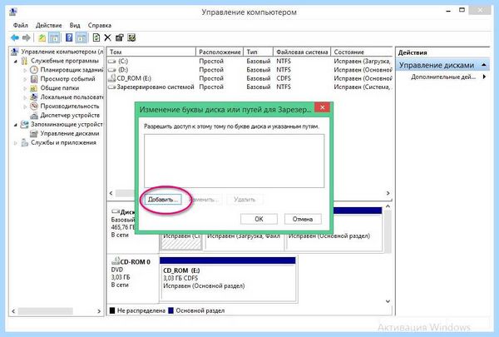The image size is (499, 337).
Task: Click the refresh toolbar icon
Action: (x=96, y=38)
